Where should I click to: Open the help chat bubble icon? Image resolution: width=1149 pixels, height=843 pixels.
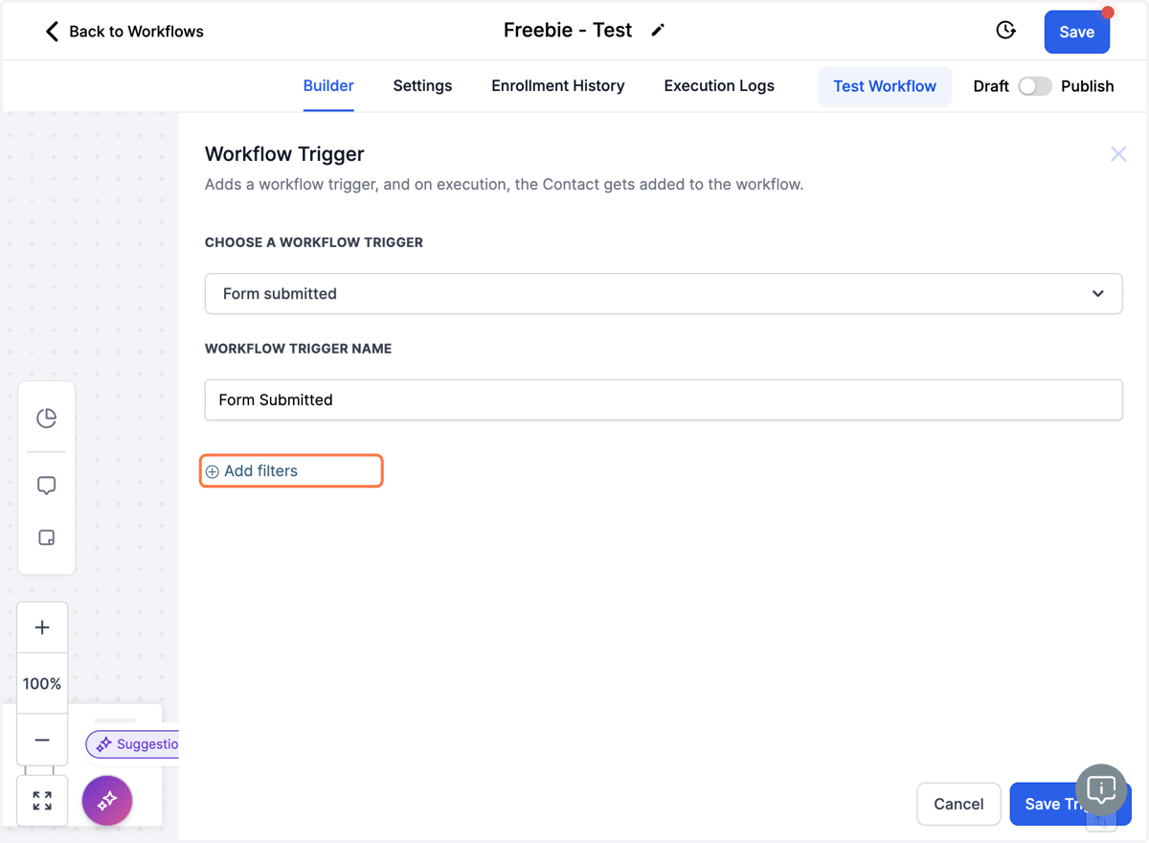tap(1101, 789)
